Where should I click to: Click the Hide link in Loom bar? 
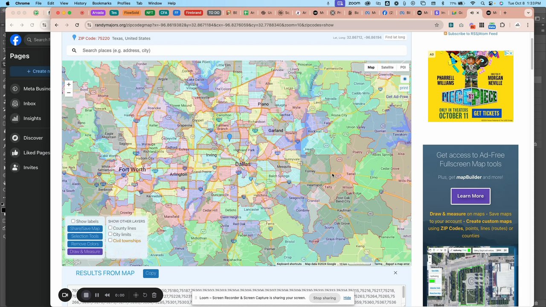[347, 298]
